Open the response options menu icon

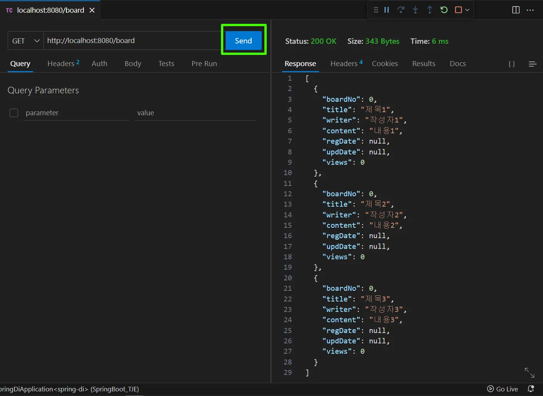(x=532, y=64)
